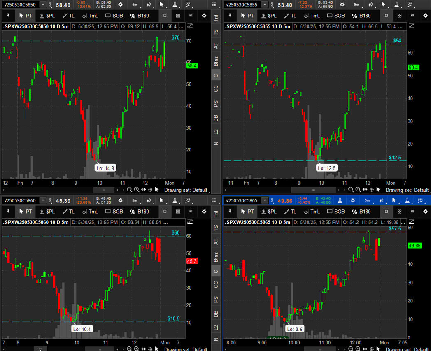
Task: Click drawing toolbar gear in C5850 panel
Action: coord(204,16)
